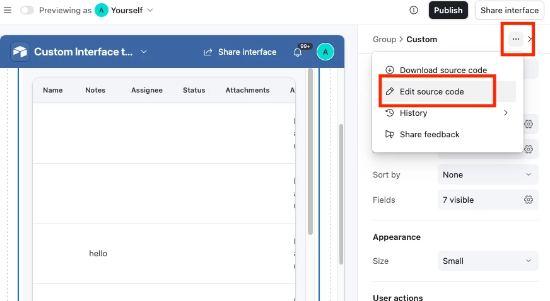Viewport: 550px width, 301px height.
Task: Expand the Yourself preview dropdown
Action: click(150, 10)
